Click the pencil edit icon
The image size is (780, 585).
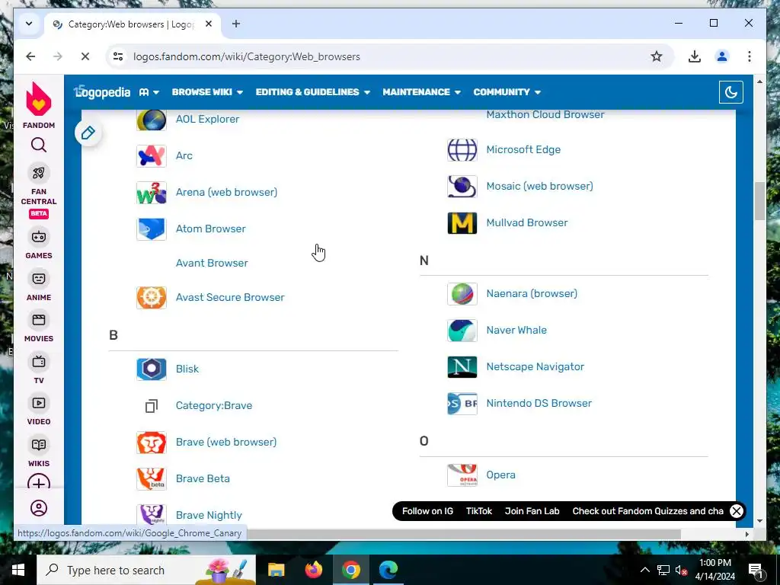88,133
